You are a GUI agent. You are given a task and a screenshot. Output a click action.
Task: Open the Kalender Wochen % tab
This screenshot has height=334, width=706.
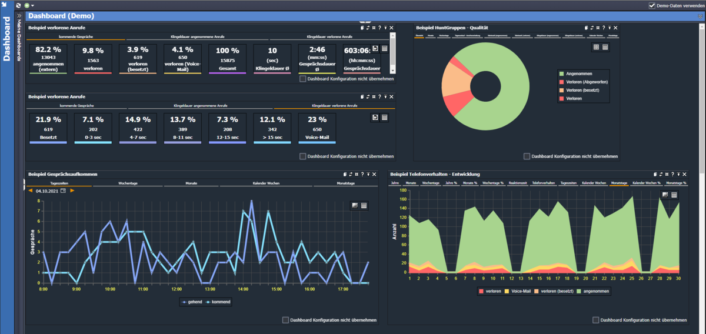[x=646, y=183]
